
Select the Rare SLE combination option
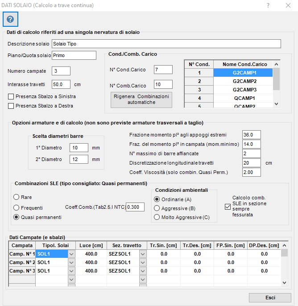[x=16, y=197]
